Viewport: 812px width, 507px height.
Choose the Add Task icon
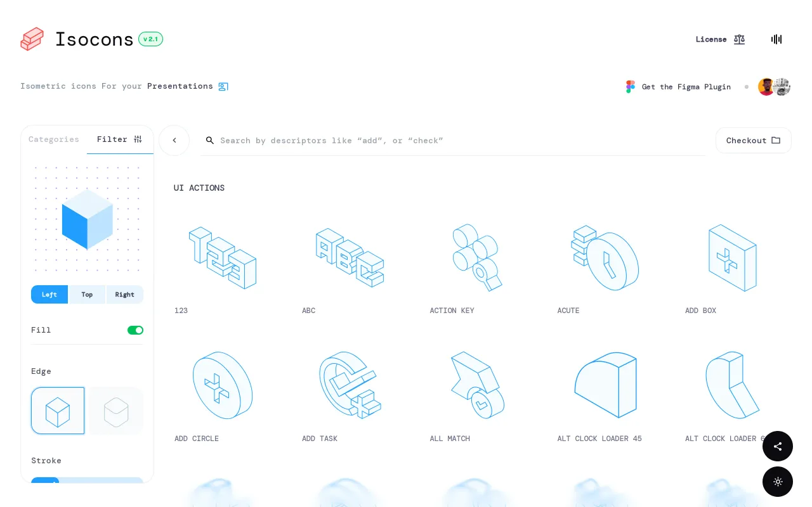(x=350, y=385)
